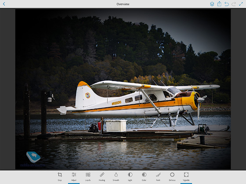The width and height of the screenshot is (246, 184).
Task: Select the Paint tool
Action: click(158, 177)
